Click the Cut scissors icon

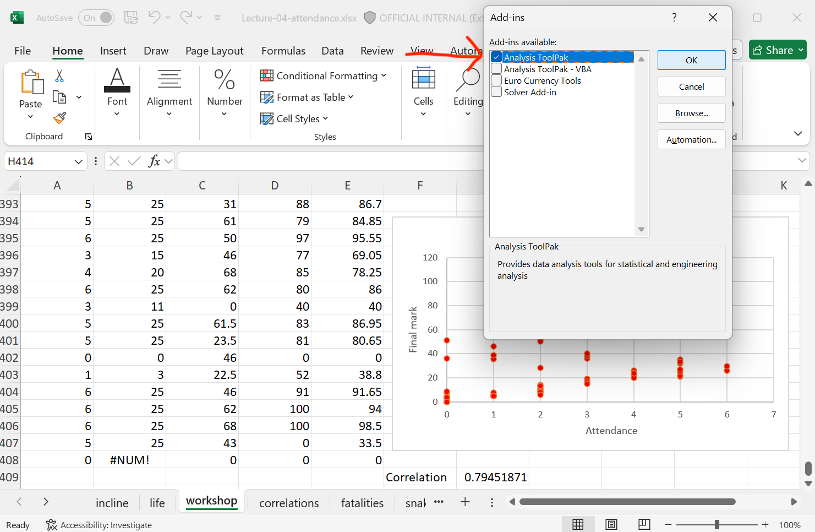click(x=59, y=75)
